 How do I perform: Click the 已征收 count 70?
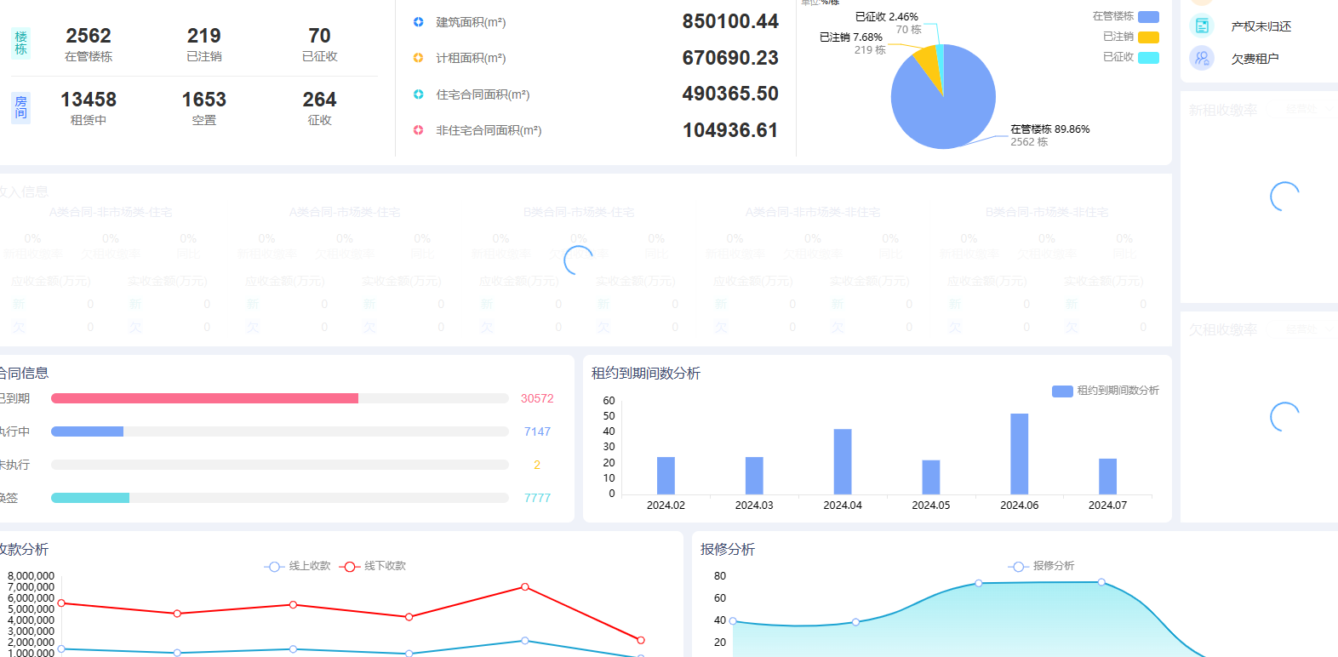tap(320, 36)
